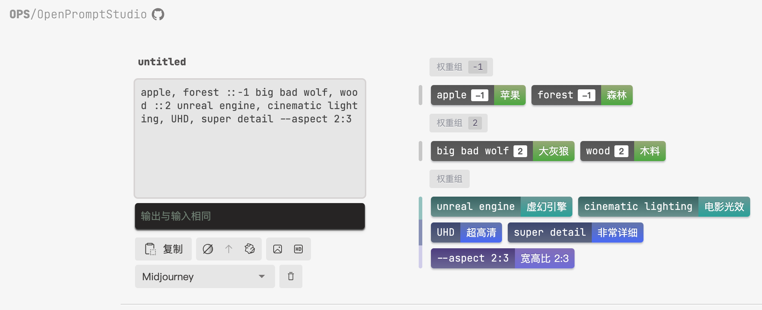Click the teal color bar beside unreal engine group
Screen dimensions: 762x310
(421, 207)
